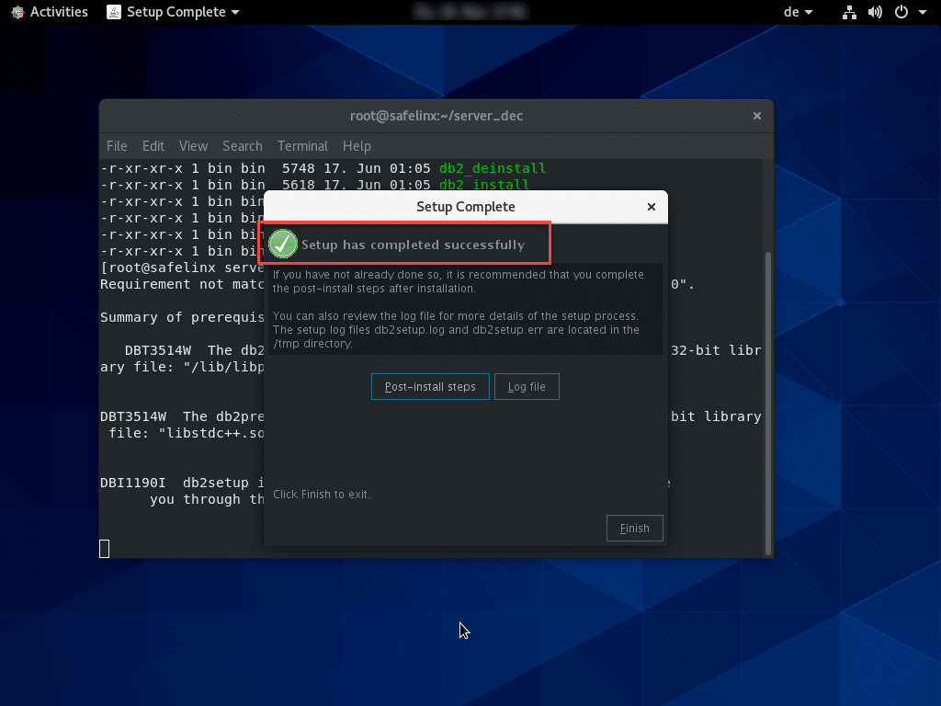Viewport: 941px width, 706px height.
Task: Open the View menu in terminal
Action: click(193, 146)
